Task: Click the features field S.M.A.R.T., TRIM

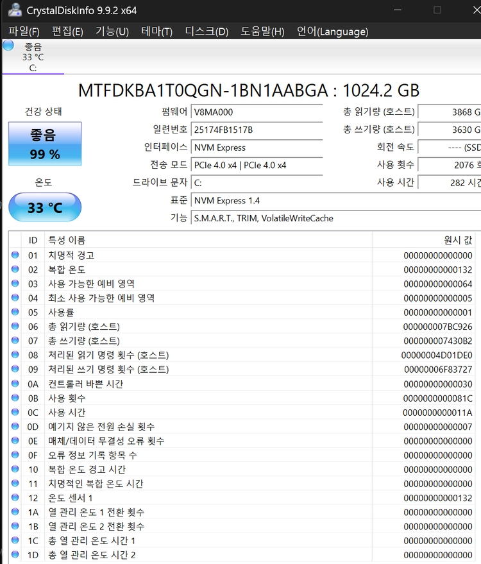Action: [336, 218]
